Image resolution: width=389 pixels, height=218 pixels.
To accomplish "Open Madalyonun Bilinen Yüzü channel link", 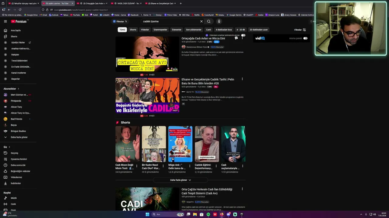I will click(196, 47).
